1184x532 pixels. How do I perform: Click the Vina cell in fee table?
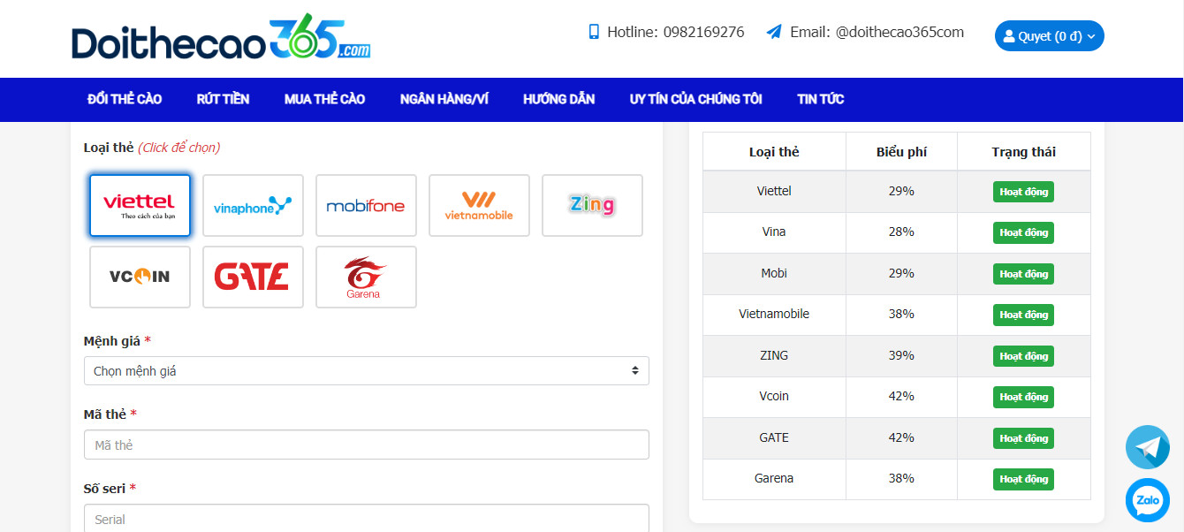click(774, 232)
